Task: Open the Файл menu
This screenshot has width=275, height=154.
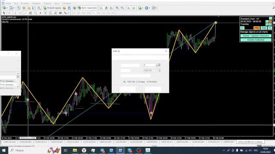Action: pyautogui.click(x=8, y=3)
